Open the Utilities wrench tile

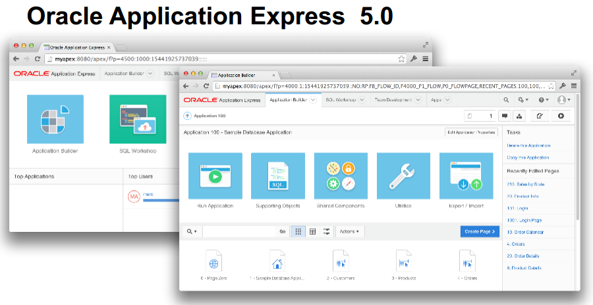(403, 176)
